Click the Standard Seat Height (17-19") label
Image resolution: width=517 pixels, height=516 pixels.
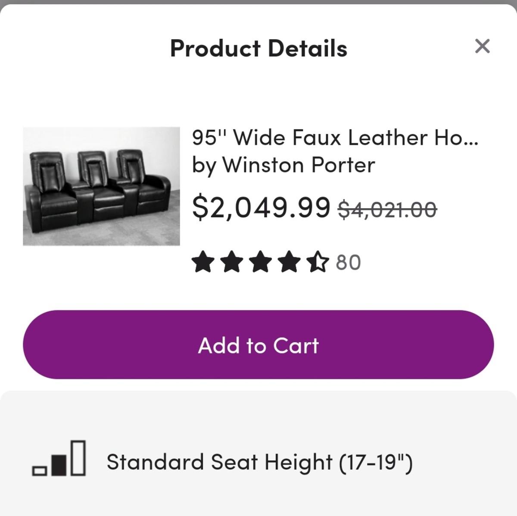pos(259,462)
